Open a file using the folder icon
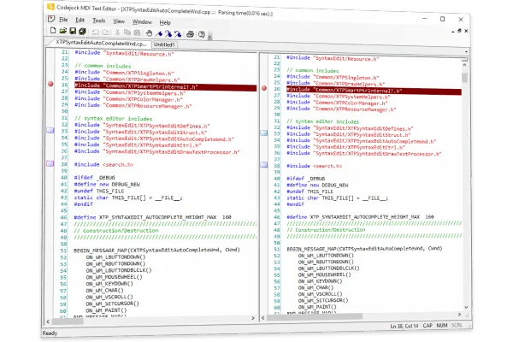Image resolution: width=513 pixels, height=342 pixels. pyautogui.click(x=62, y=31)
